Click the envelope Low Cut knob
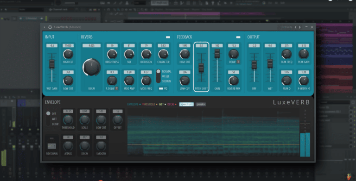The width and height of the screenshot is (356, 181). (x=101, y=120)
